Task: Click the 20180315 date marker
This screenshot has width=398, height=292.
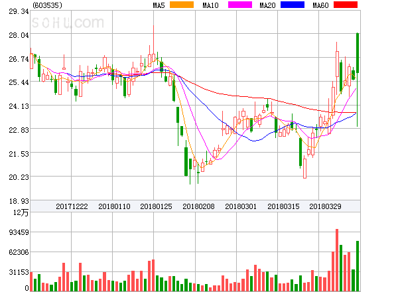Action: point(283,206)
